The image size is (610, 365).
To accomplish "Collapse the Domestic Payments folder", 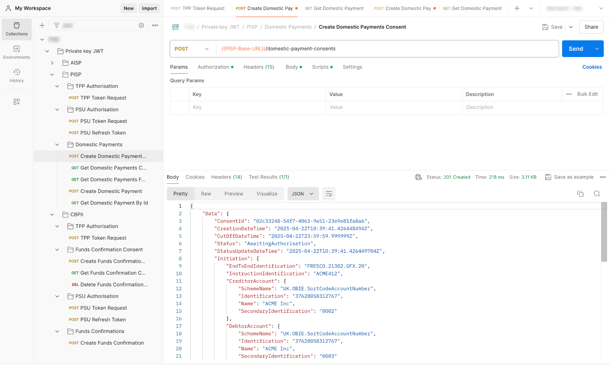I will (57, 145).
